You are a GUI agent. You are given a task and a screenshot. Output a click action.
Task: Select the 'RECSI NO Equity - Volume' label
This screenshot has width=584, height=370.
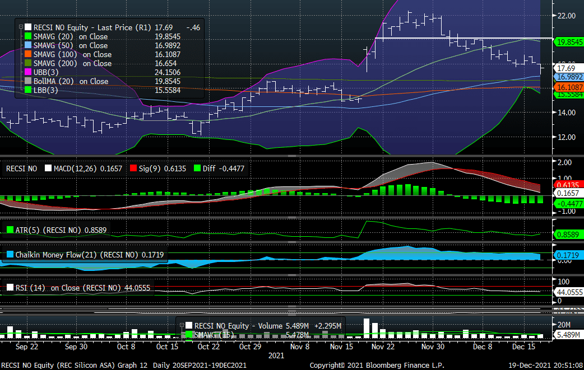[x=238, y=326]
